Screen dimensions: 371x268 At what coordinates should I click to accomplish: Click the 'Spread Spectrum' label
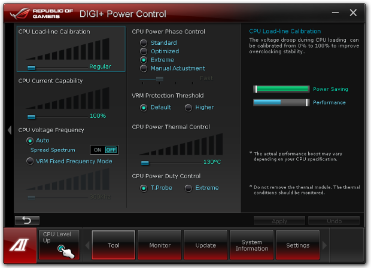pos(53,150)
